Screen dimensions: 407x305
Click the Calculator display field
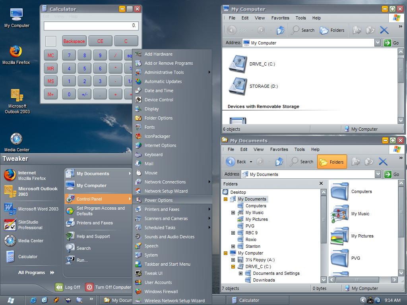click(91, 25)
